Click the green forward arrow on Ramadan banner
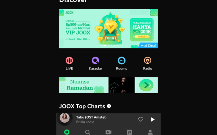 (146, 85)
